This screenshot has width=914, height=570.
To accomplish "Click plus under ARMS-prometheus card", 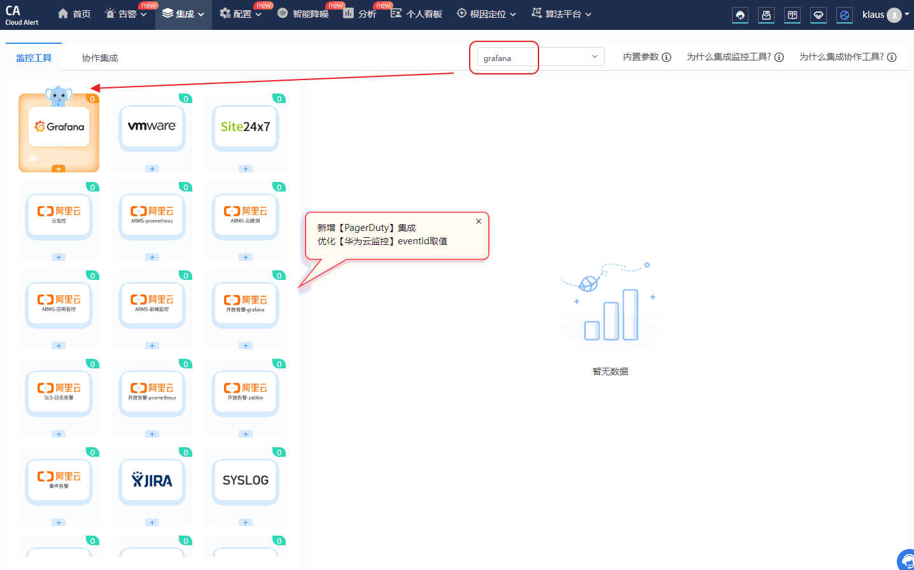I will pos(152,258).
